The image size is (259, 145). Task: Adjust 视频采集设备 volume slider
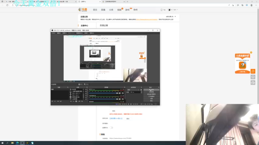tap(104, 99)
